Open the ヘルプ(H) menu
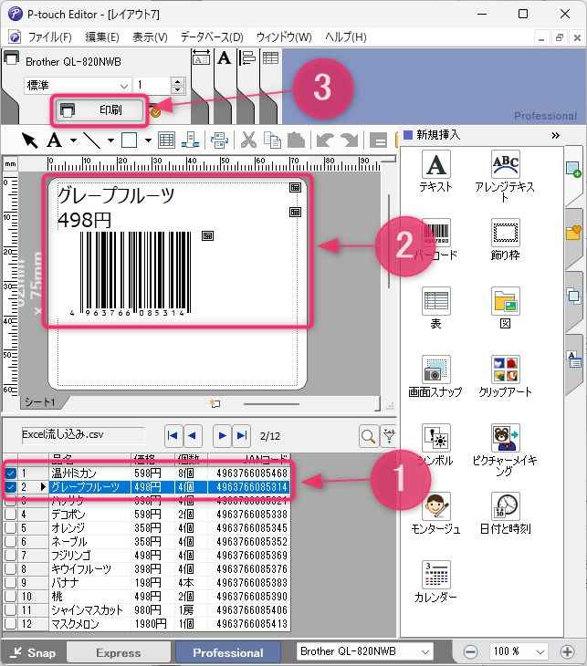Viewport: 587px width, 666px height. (x=346, y=37)
